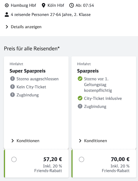
Task: Click the 4 reisende Personen summary
Action: (x=51, y=15)
